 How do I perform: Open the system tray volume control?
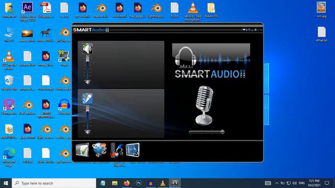(x=295, y=183)
